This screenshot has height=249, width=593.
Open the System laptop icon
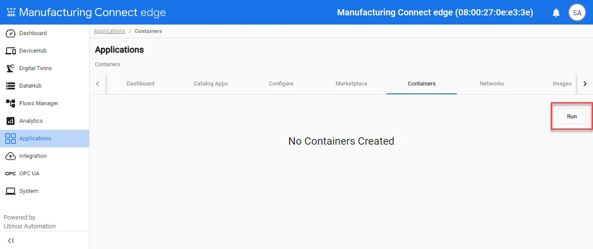(x=11, y=191)
